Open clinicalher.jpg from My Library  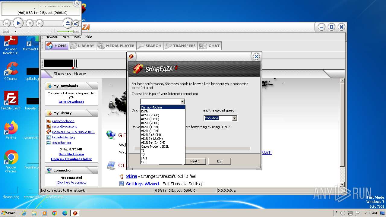[x=62, y=143]
